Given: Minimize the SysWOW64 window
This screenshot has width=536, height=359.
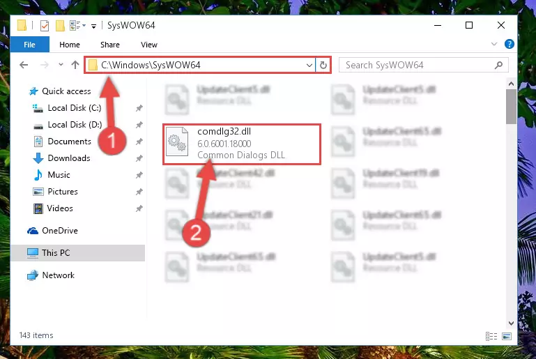Looking at the screenshot, I should [x=438, y=25].
